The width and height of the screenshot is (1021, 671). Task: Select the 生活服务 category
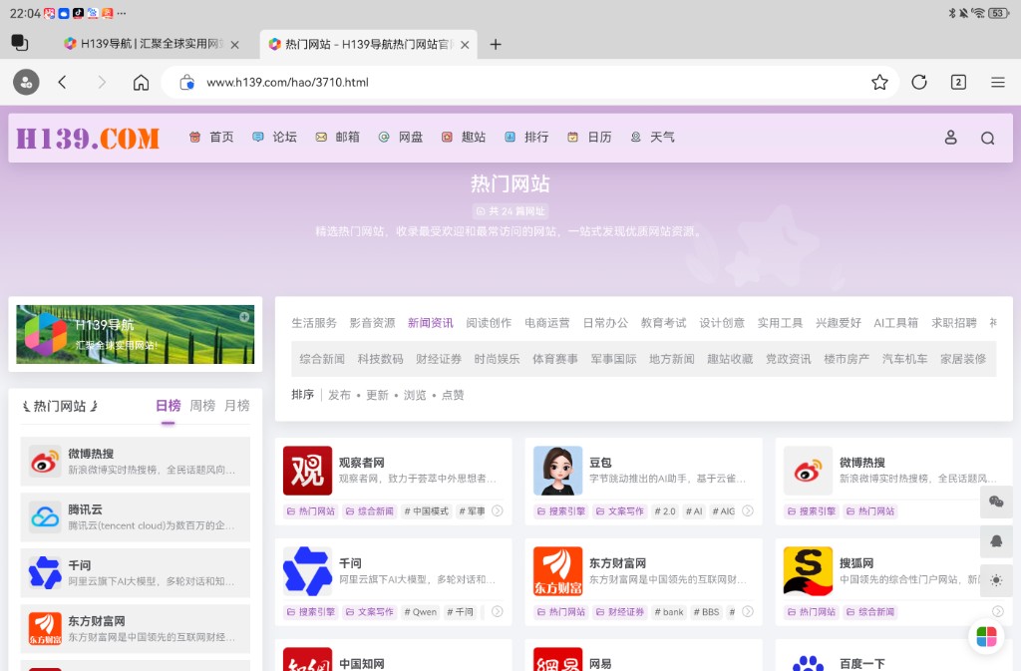[314, 323]
